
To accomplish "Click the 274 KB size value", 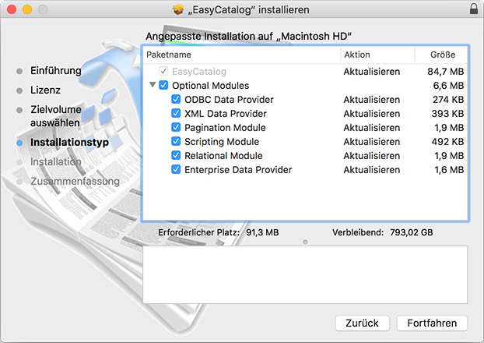I will [x=448, y=99].
